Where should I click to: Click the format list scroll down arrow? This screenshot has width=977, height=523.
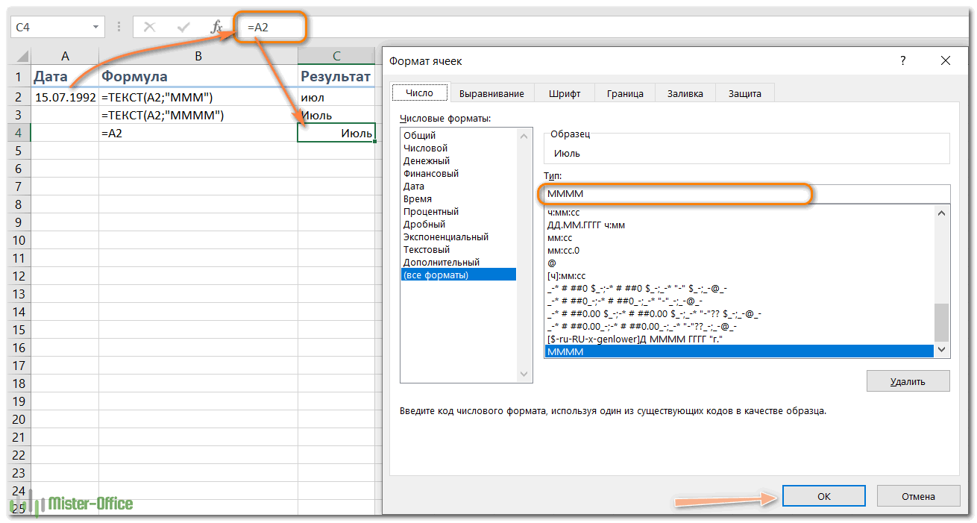tap(942, 349)
